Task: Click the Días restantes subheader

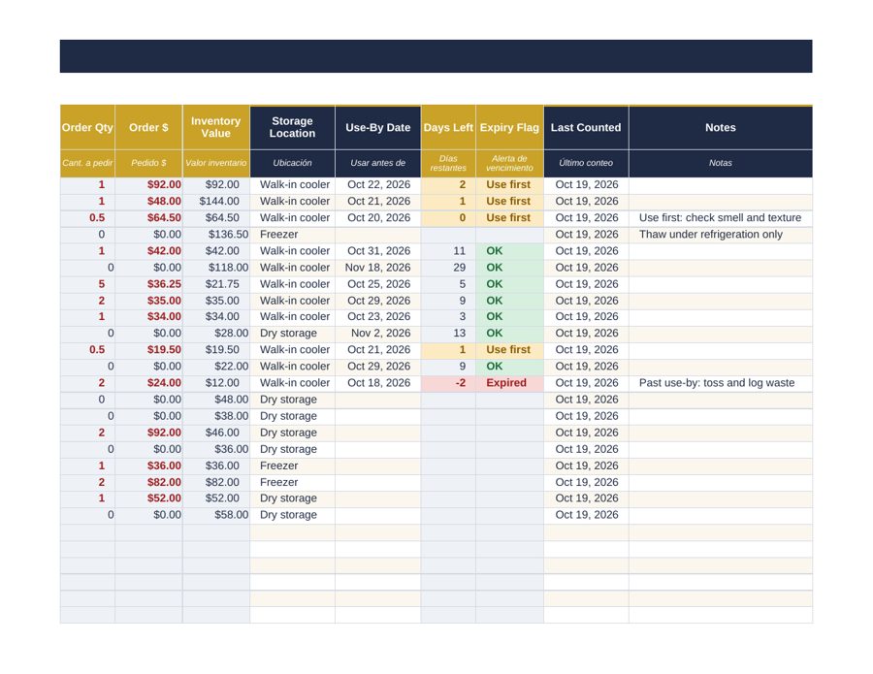Action: 448,163
